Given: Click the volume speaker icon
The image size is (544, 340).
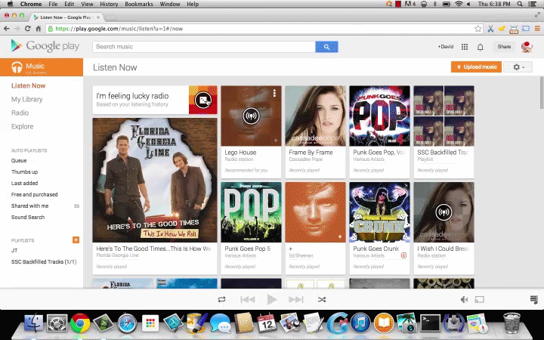Looking at the screenshot, I should pyautogui.click(x=464, y=299).
